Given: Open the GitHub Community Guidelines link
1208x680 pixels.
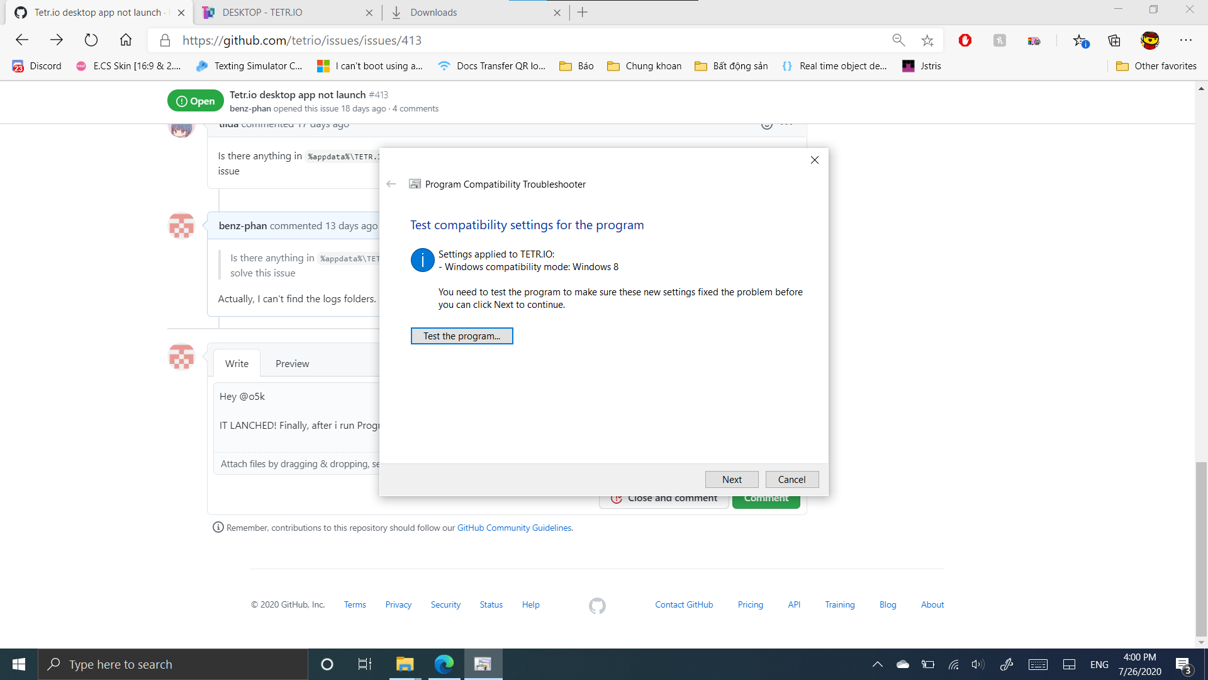Looking at the screenshot, I should (x=513, y=528).
